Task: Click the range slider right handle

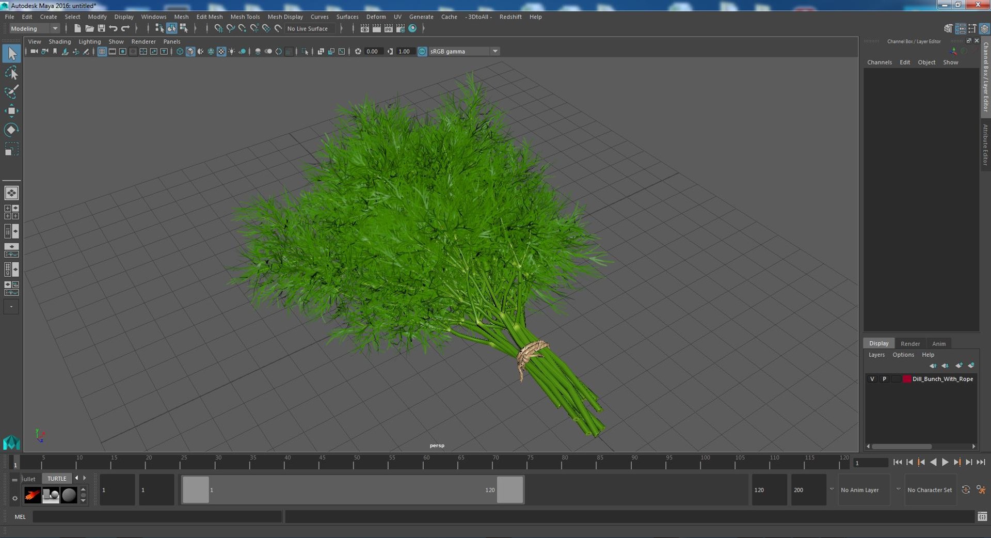Action: [x=510, y=489]
